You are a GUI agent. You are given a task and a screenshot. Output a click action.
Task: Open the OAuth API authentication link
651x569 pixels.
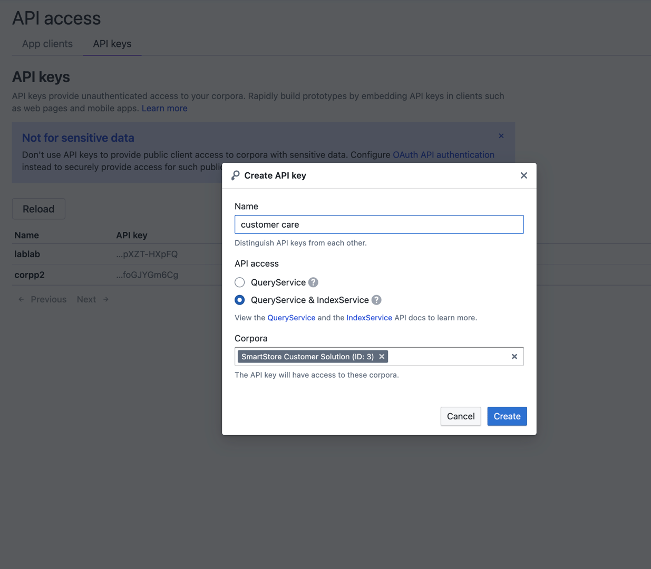[443, 155]
